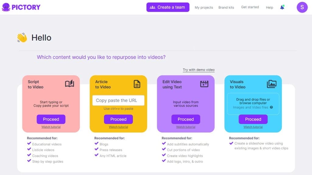Click the Script to Video card title
This screenshot has width=312, height=175.
click(35, 84)
